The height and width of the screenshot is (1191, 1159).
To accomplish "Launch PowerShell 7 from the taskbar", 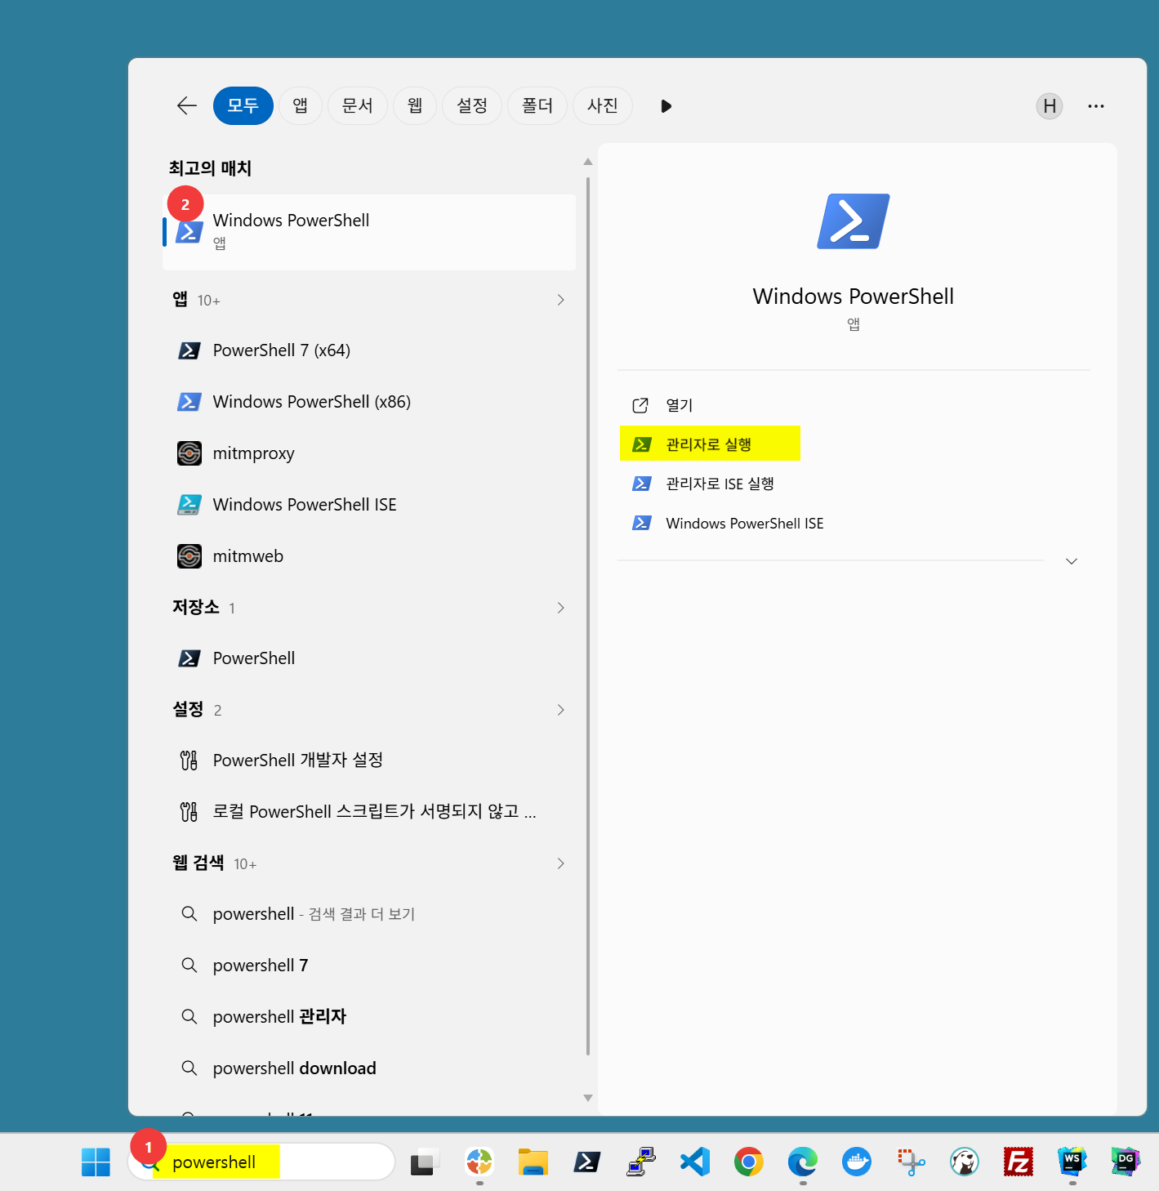I will [x=586, y=1162].
